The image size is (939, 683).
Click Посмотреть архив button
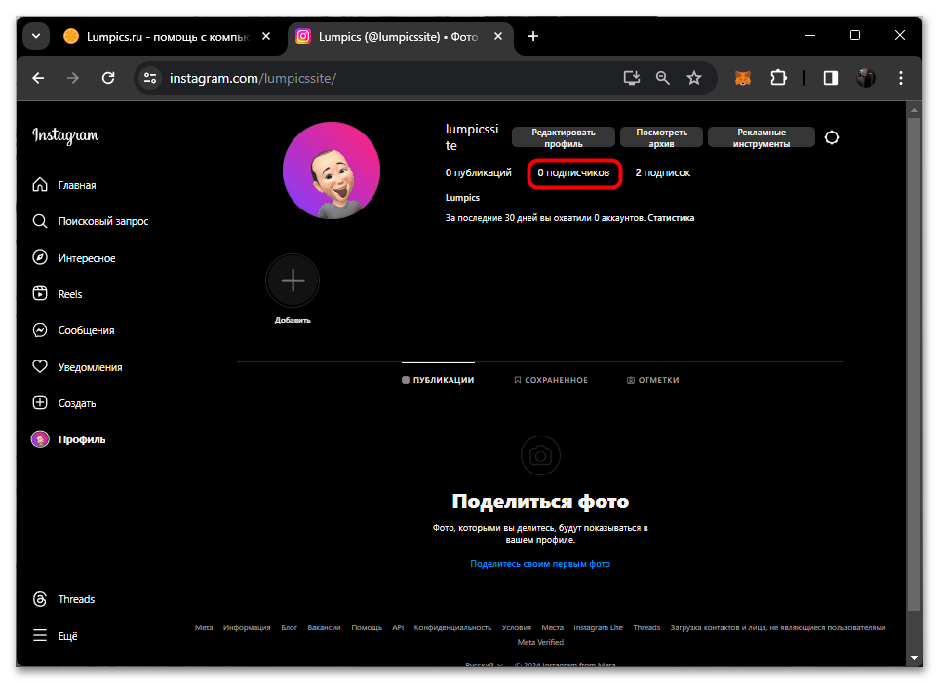661,137
